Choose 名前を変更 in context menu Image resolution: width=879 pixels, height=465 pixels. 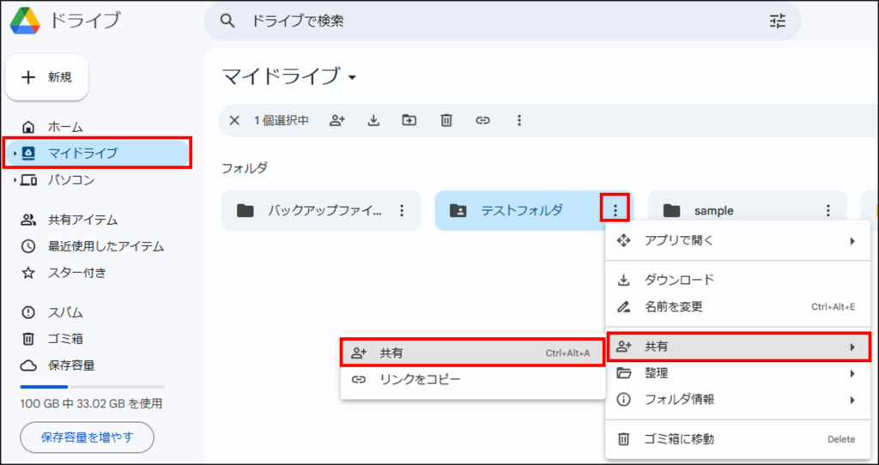tap(737, 306)
